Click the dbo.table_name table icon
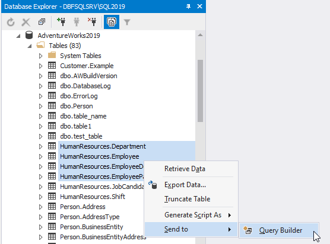330x244 pixels. point(52,116)
